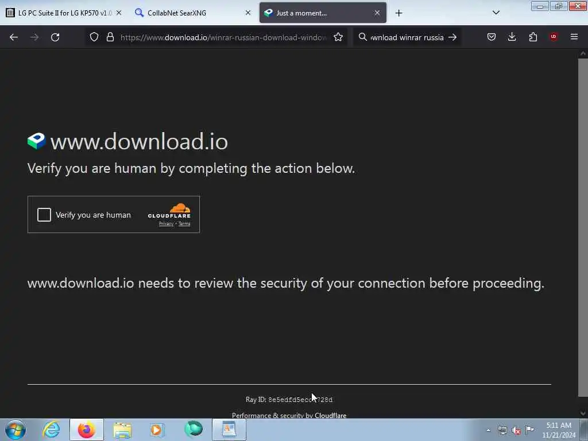Image resolution: width=588 pixels, height=441 pixels.
Task: Open the Action Center flag icon
Action: pyautogui.click(x=529, y=430)
